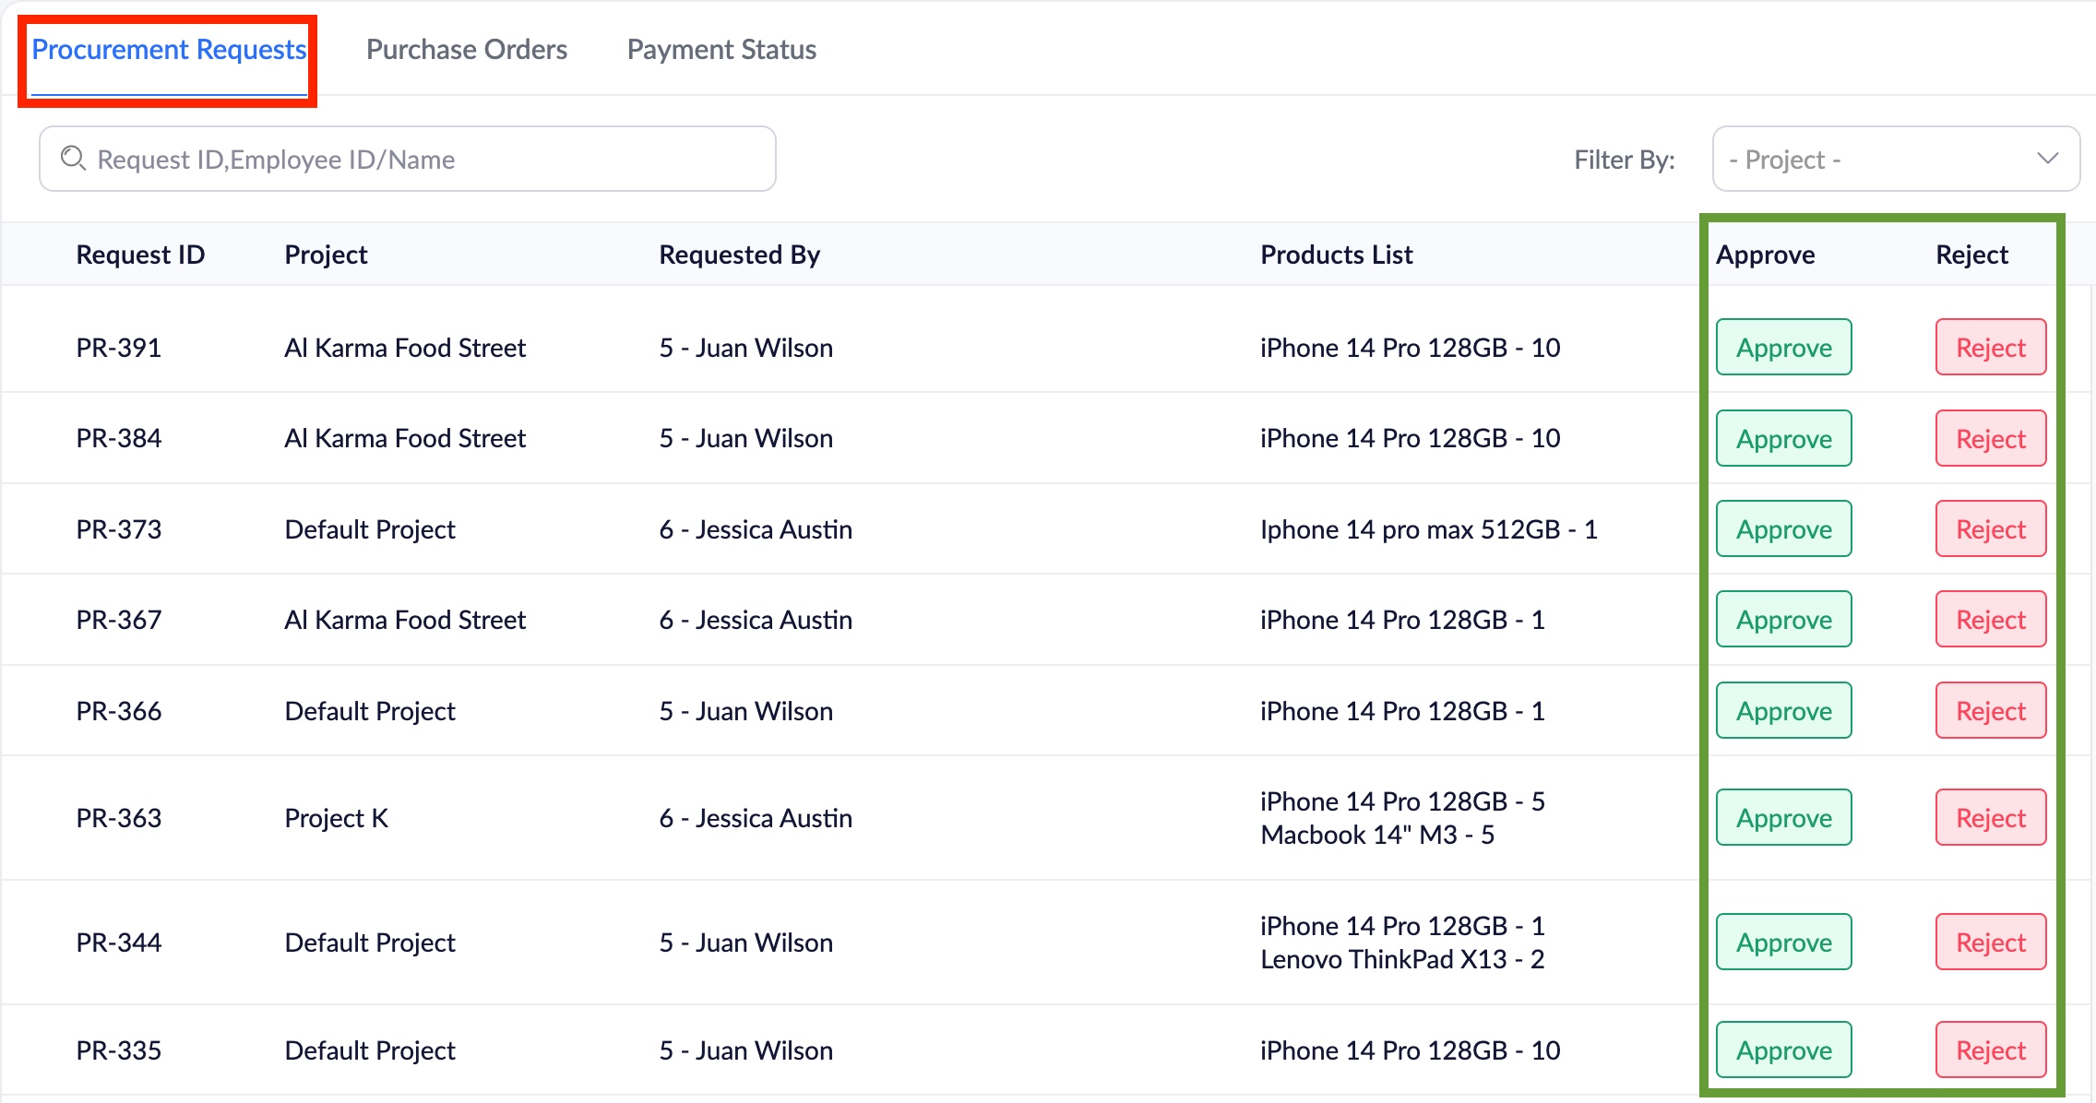The height and width of the screenshot is (1103, 2096).
Task: Reject request PR-384
Action: point(1990,438)
